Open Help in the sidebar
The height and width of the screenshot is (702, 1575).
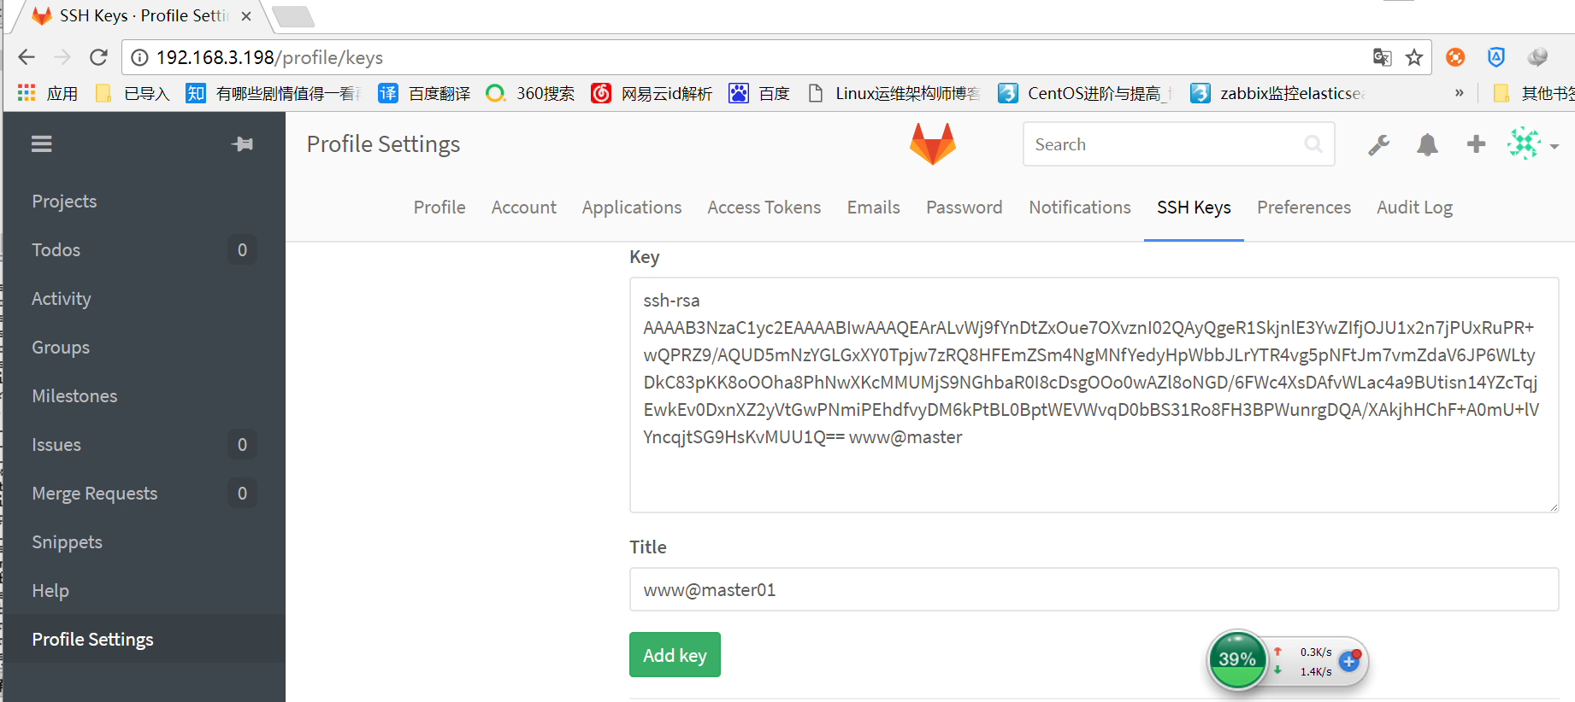pos(144,591)
